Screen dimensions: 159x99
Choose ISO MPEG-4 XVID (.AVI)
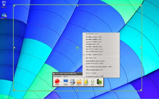[101, 44]
